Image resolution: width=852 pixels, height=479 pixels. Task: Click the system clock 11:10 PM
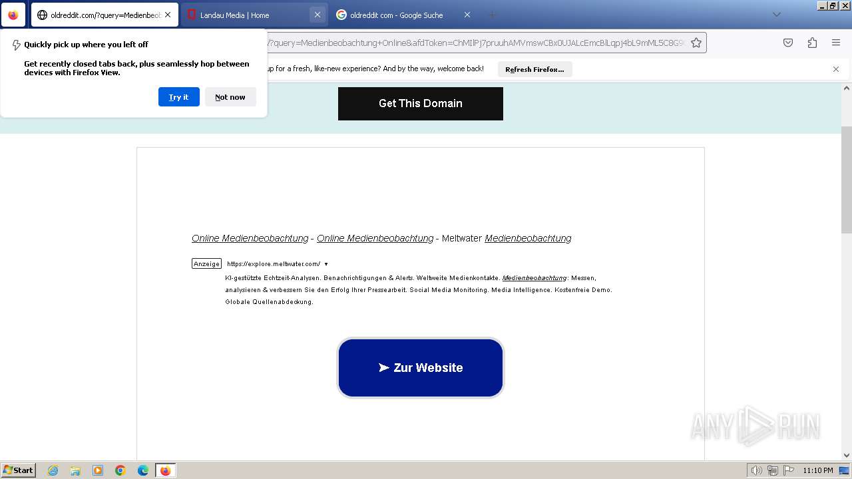coord(817,470)
